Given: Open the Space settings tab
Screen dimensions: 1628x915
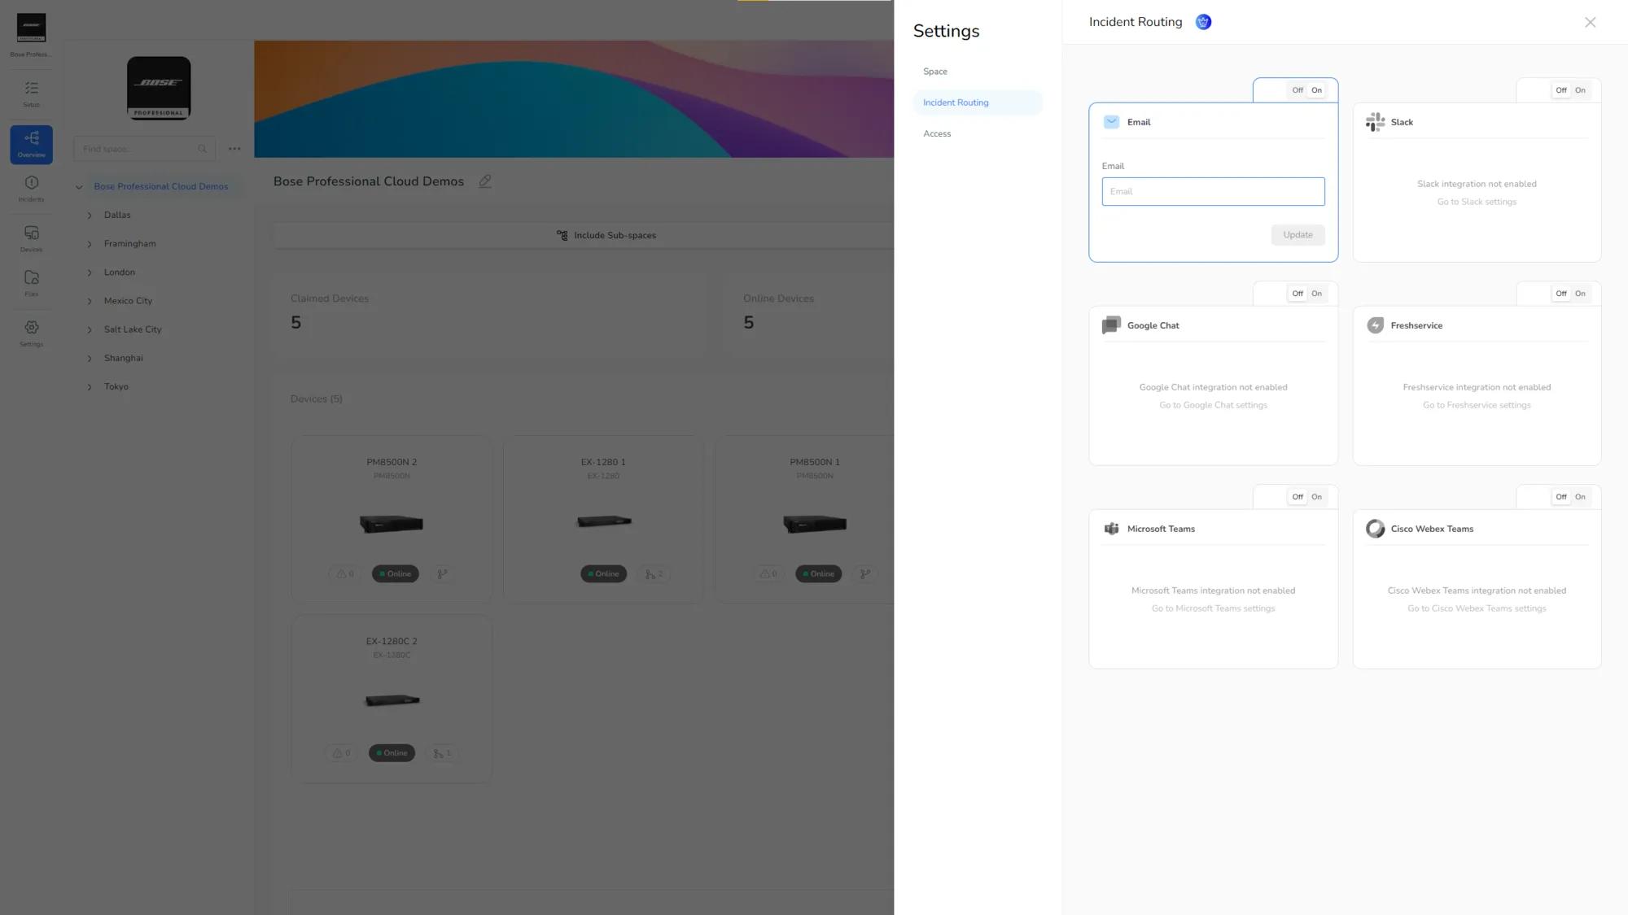Looking at the screenshot, I should [x=977, y=72].
